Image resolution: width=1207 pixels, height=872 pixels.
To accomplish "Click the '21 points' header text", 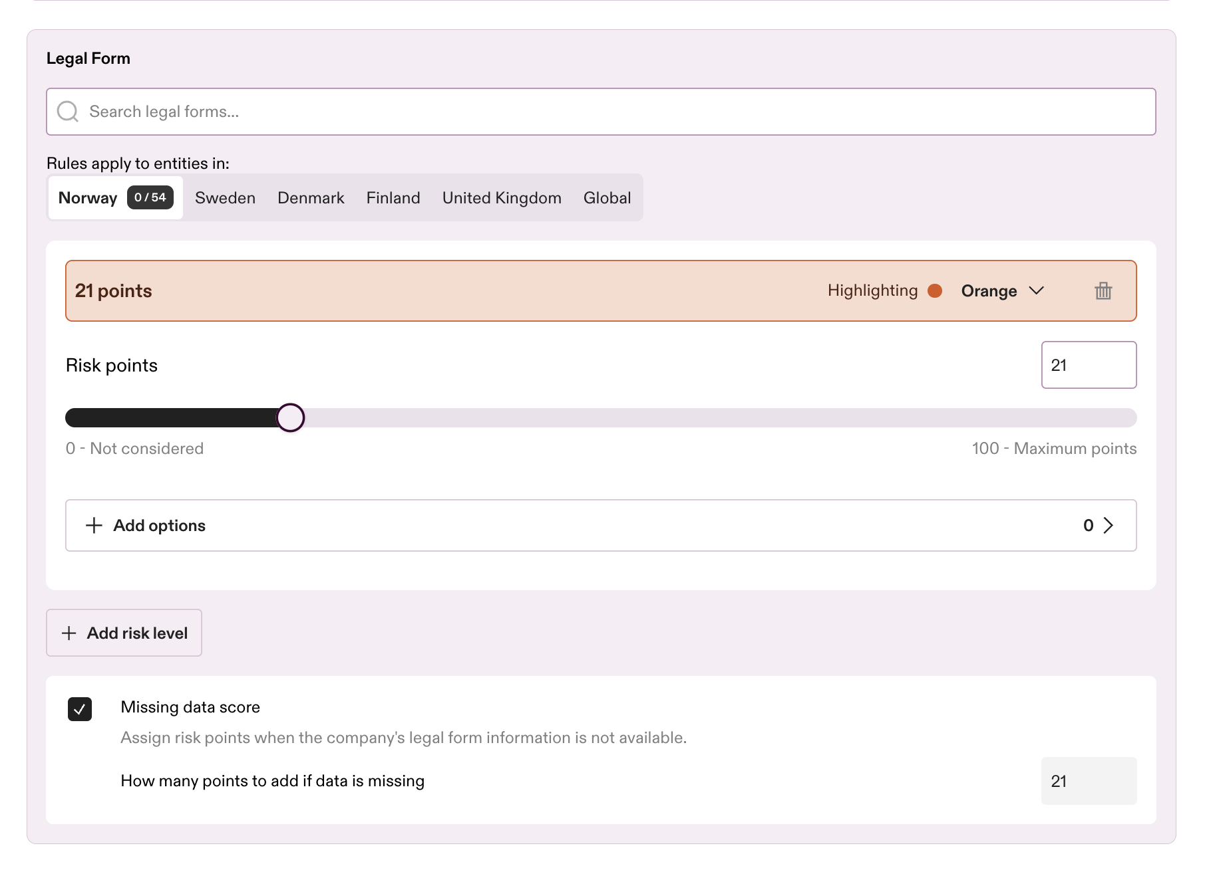I will [113, 291].
